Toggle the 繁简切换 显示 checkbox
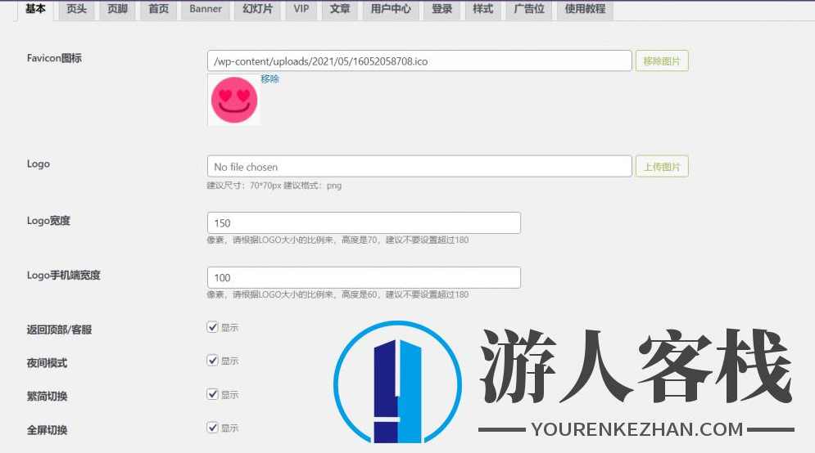The image size is (815, 453). pos(212,394)
